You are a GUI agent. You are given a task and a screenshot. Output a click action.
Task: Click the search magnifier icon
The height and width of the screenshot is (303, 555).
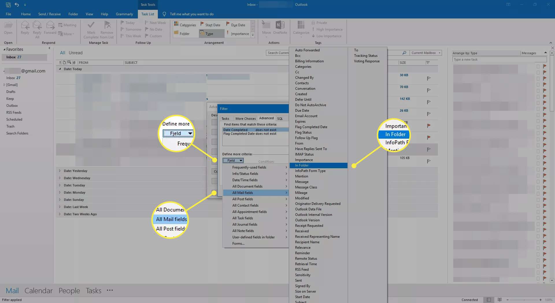coord(404,53)
